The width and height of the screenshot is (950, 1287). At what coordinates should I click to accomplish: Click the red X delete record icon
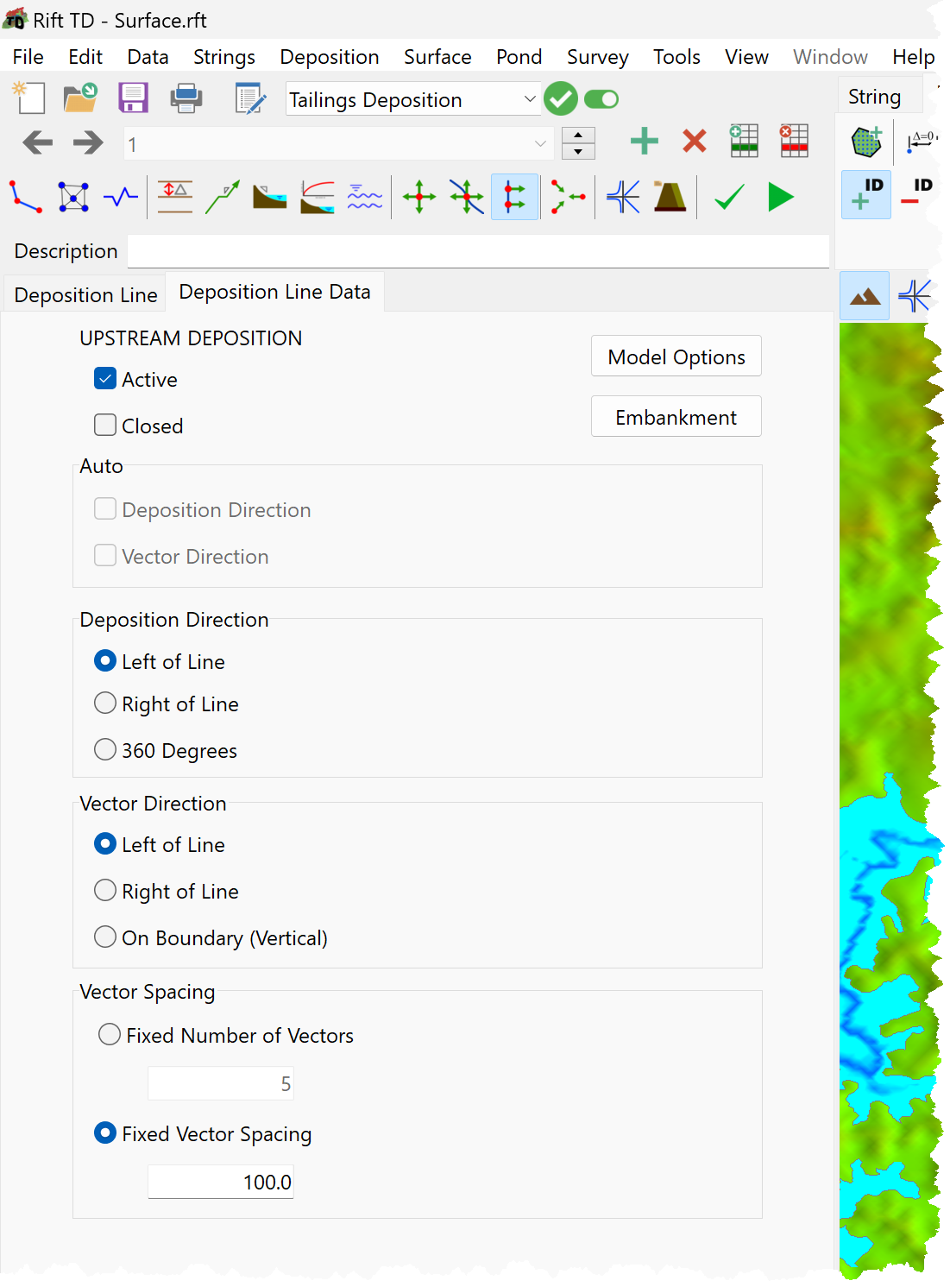click(x=695, y=142)
